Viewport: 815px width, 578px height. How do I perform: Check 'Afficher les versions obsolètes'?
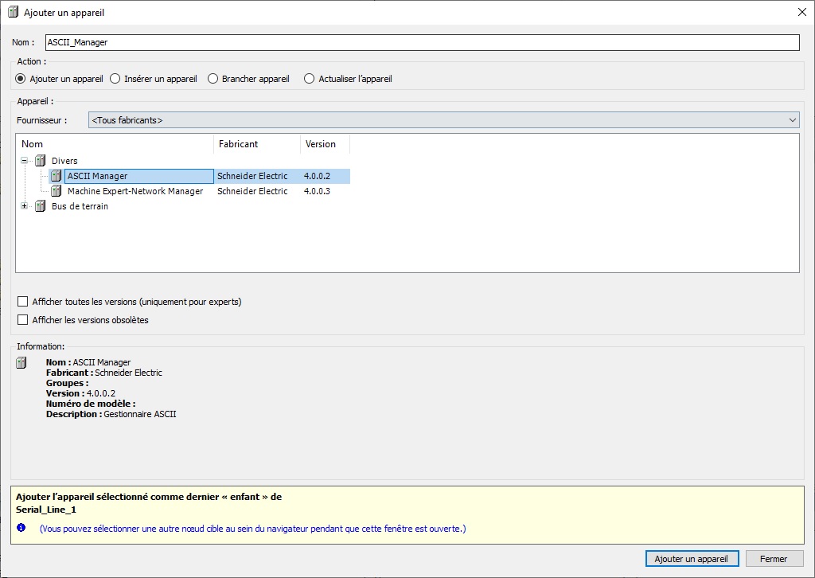point(23,320)
